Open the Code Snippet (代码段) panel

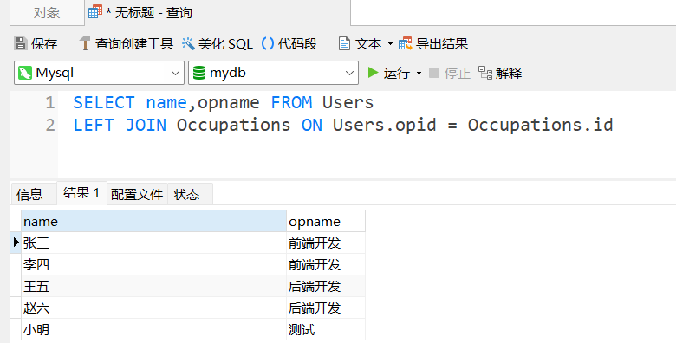[x=289, y=43]
